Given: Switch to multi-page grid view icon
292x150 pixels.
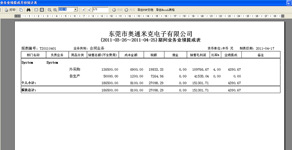Looking at the screenshot, I should (x=42, y=10).
